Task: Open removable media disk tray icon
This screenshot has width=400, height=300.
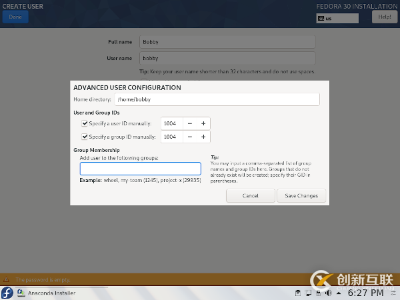Action: click(x=319, y=293)
